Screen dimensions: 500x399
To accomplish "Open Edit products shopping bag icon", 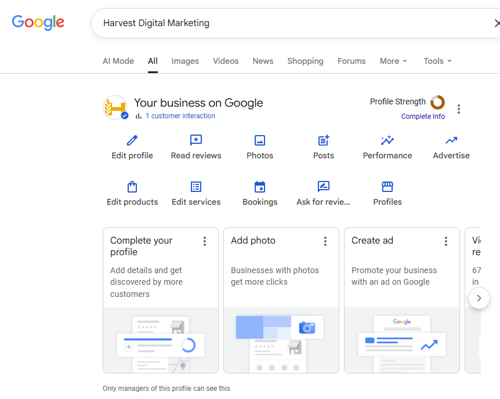I will pyautogui.click(x=132, y=187).
